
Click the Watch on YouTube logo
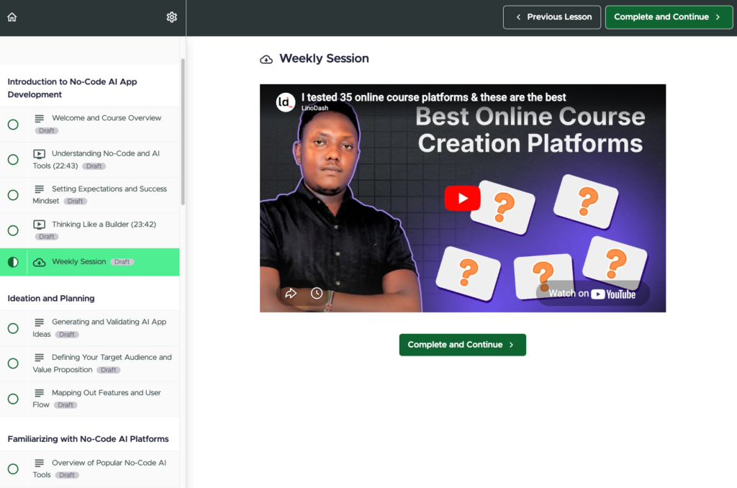[592, 294]
